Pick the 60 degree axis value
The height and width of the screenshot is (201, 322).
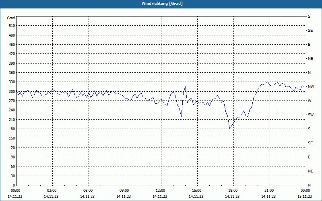click(13, 166)
